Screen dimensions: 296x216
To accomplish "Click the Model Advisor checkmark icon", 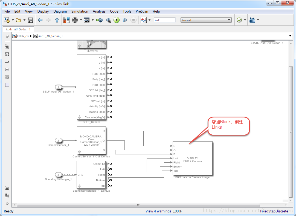I will pyautogui.click(x=239, y=20).
